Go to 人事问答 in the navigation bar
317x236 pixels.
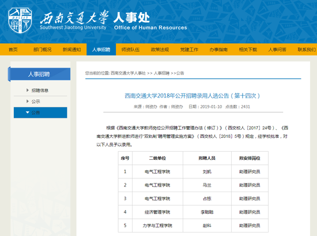pyautogui.click(x=277, y=50)
